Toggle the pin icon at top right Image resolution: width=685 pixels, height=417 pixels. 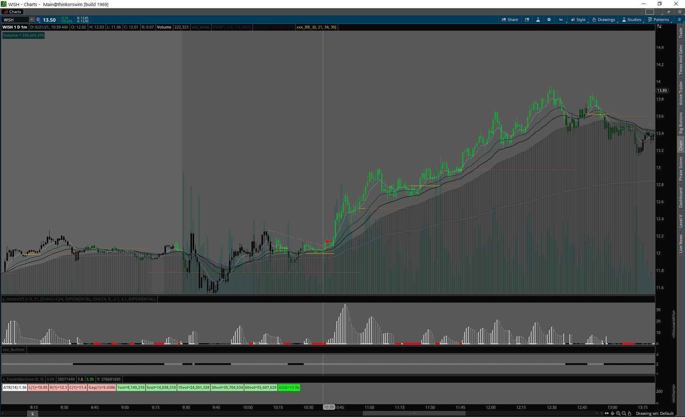[669, 12]
